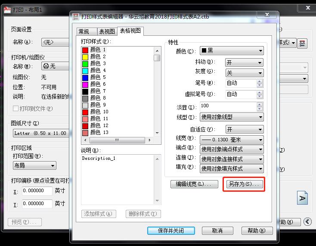
Task: Select the 表格视图 tab
Action: point(130,31)
